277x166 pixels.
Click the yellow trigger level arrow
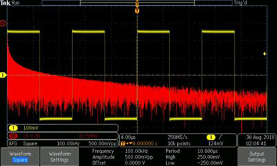click(x=264, y=53)
